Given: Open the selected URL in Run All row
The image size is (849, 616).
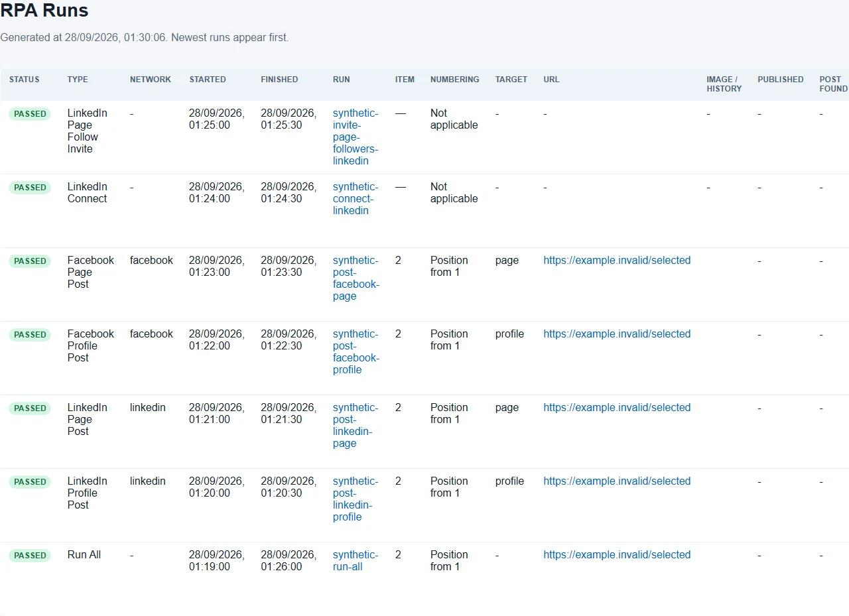Looking at the screenshot, I should click(617, 555).
